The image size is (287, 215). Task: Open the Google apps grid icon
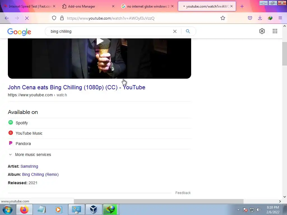tap(275, 31)
